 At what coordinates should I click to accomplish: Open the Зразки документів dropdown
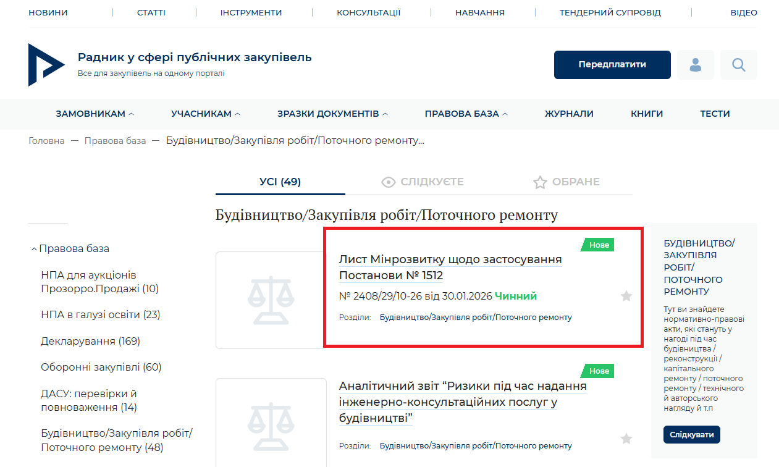[x=332, y=114]
